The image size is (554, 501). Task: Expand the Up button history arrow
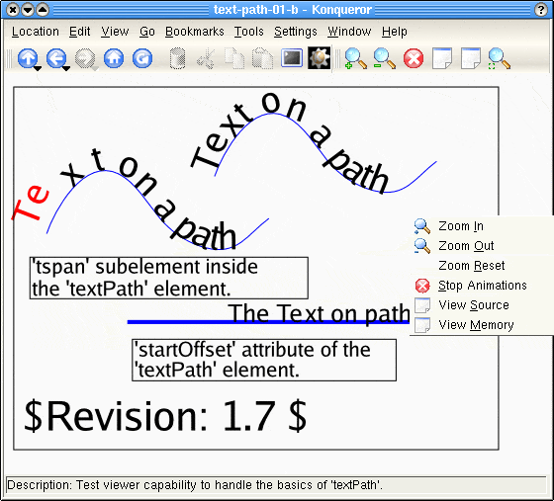(x=38, y=68)
